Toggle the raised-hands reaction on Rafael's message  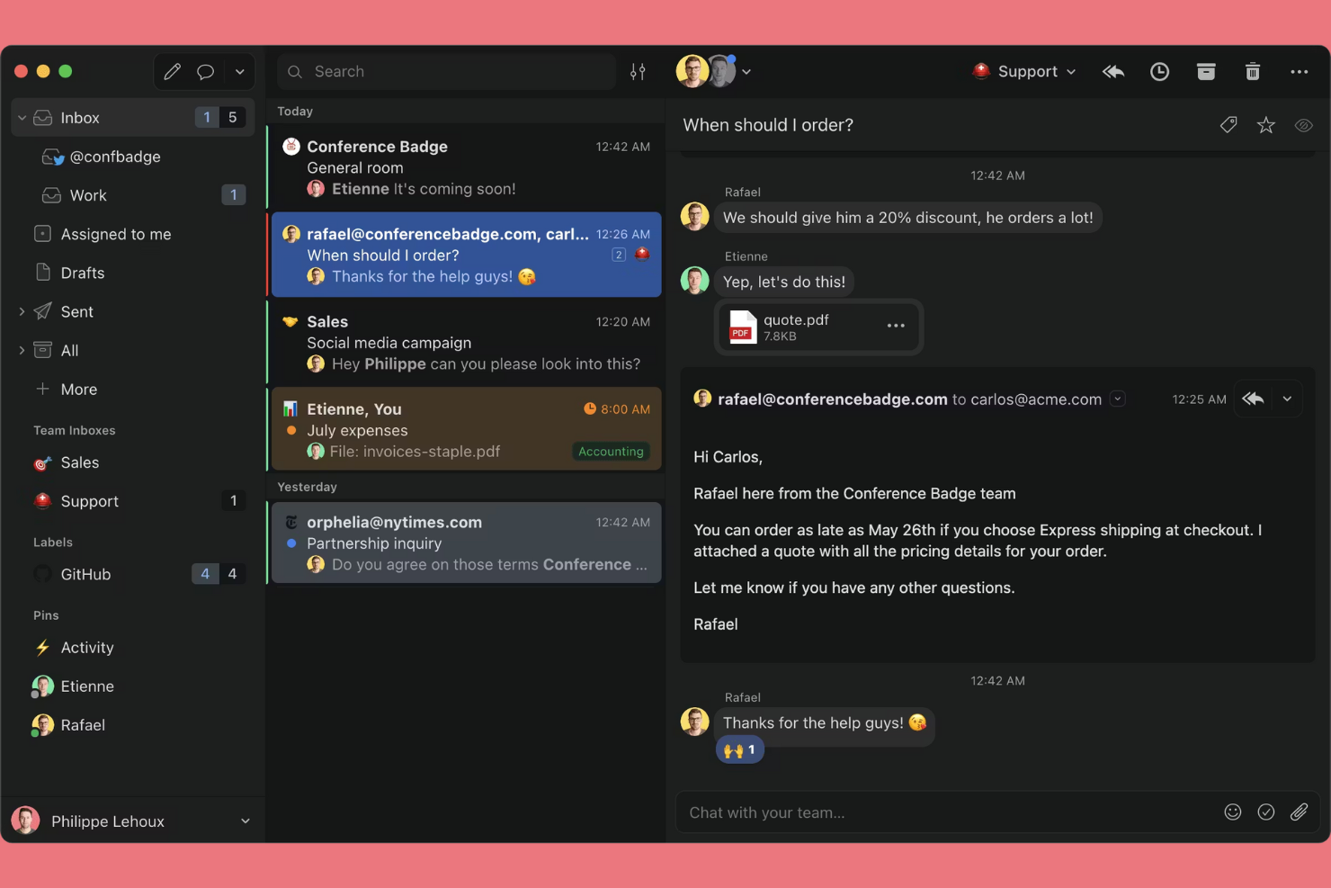click(739, 749)
